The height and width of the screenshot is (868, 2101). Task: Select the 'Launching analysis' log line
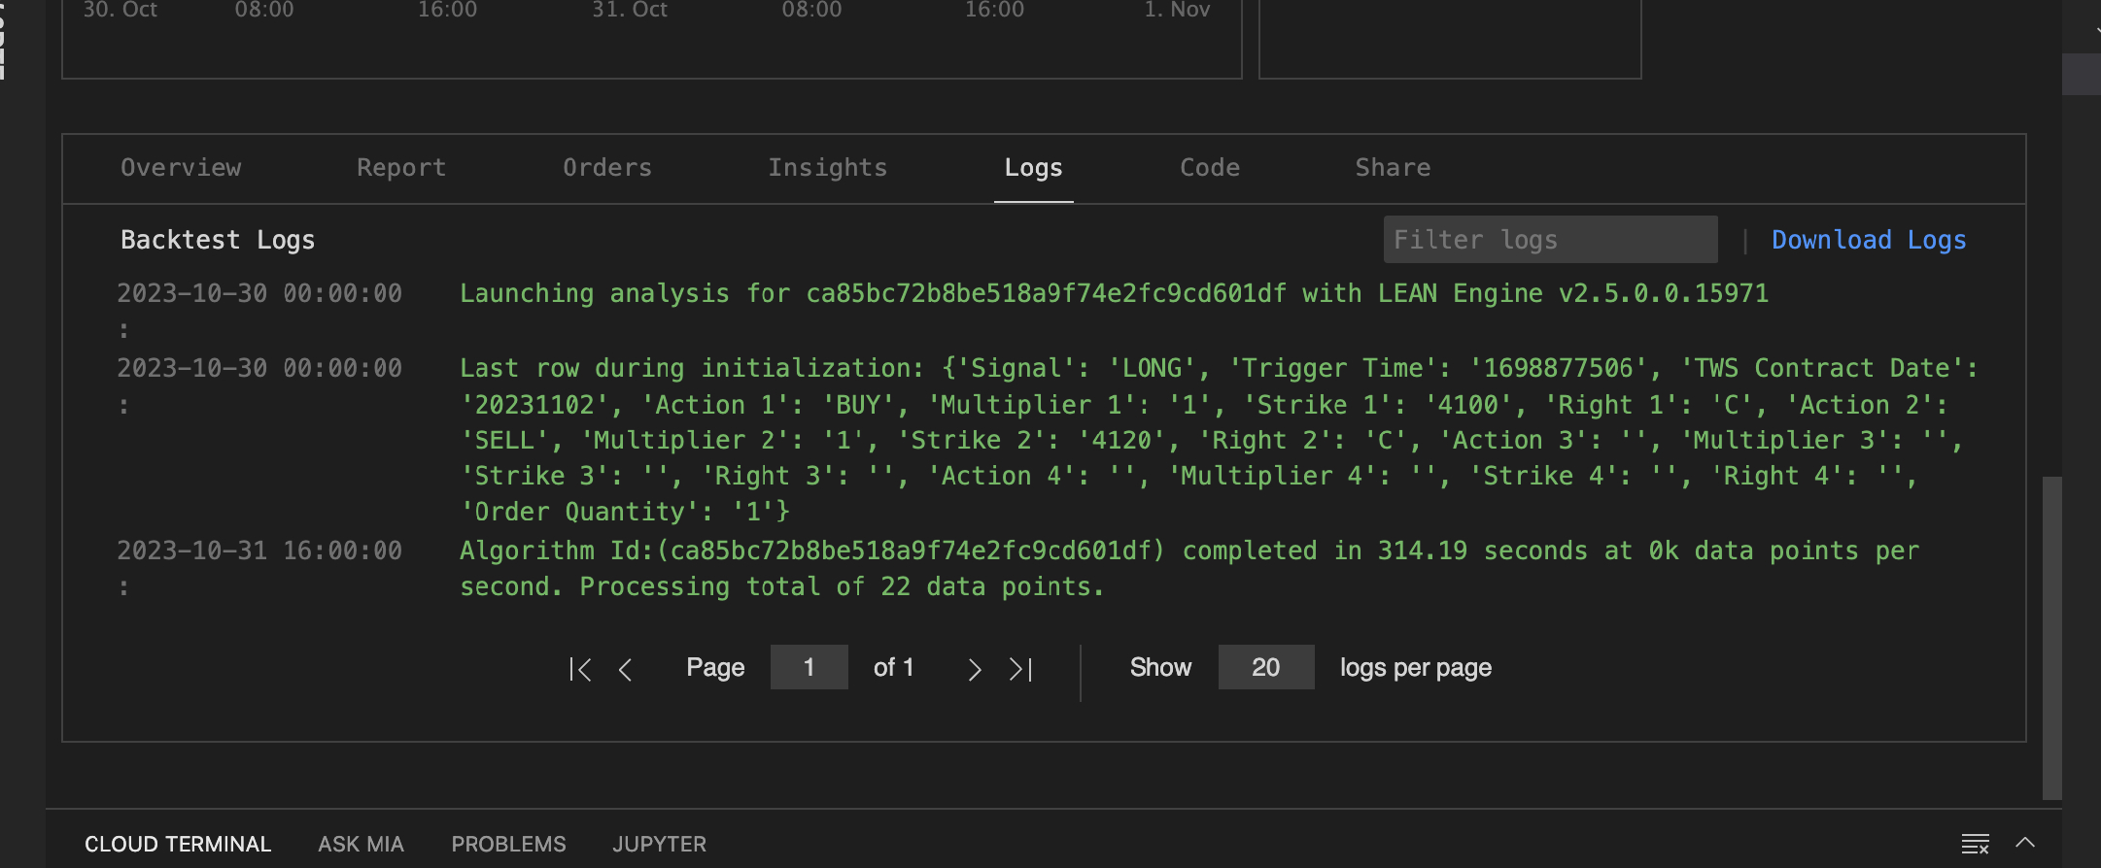pyautogui.click(x=1114, y=294)
